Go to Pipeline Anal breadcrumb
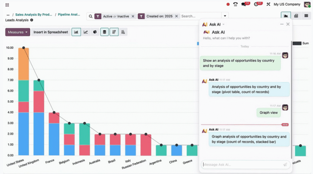 [x=69, y=15]
